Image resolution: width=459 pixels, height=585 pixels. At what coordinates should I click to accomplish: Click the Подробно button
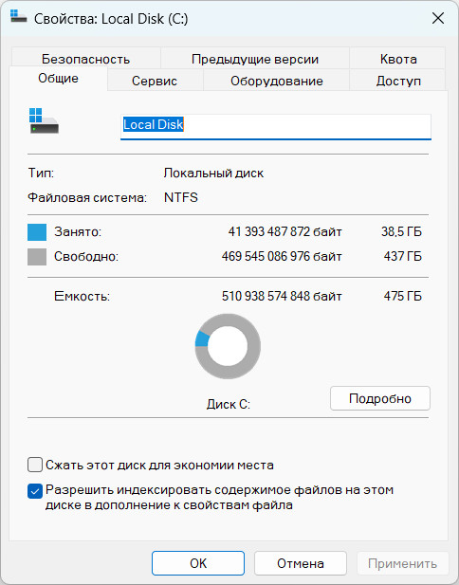[380, 398]
